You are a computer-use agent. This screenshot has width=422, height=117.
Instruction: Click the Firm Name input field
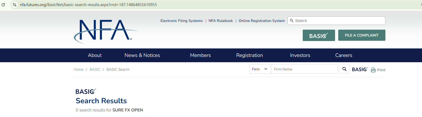coord(304,69)
